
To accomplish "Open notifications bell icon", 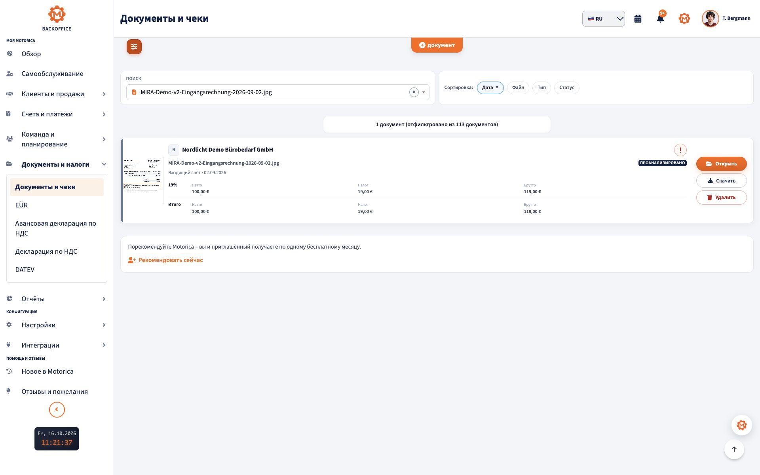I will click(x=660, y=19).
